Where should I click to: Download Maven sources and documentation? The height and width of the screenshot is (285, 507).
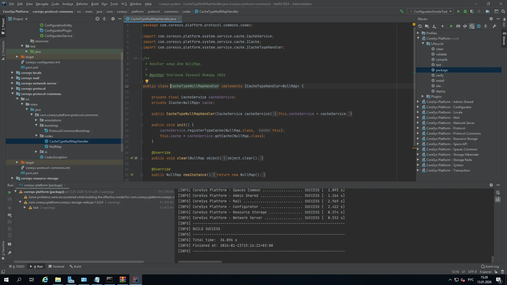(434, 26)
